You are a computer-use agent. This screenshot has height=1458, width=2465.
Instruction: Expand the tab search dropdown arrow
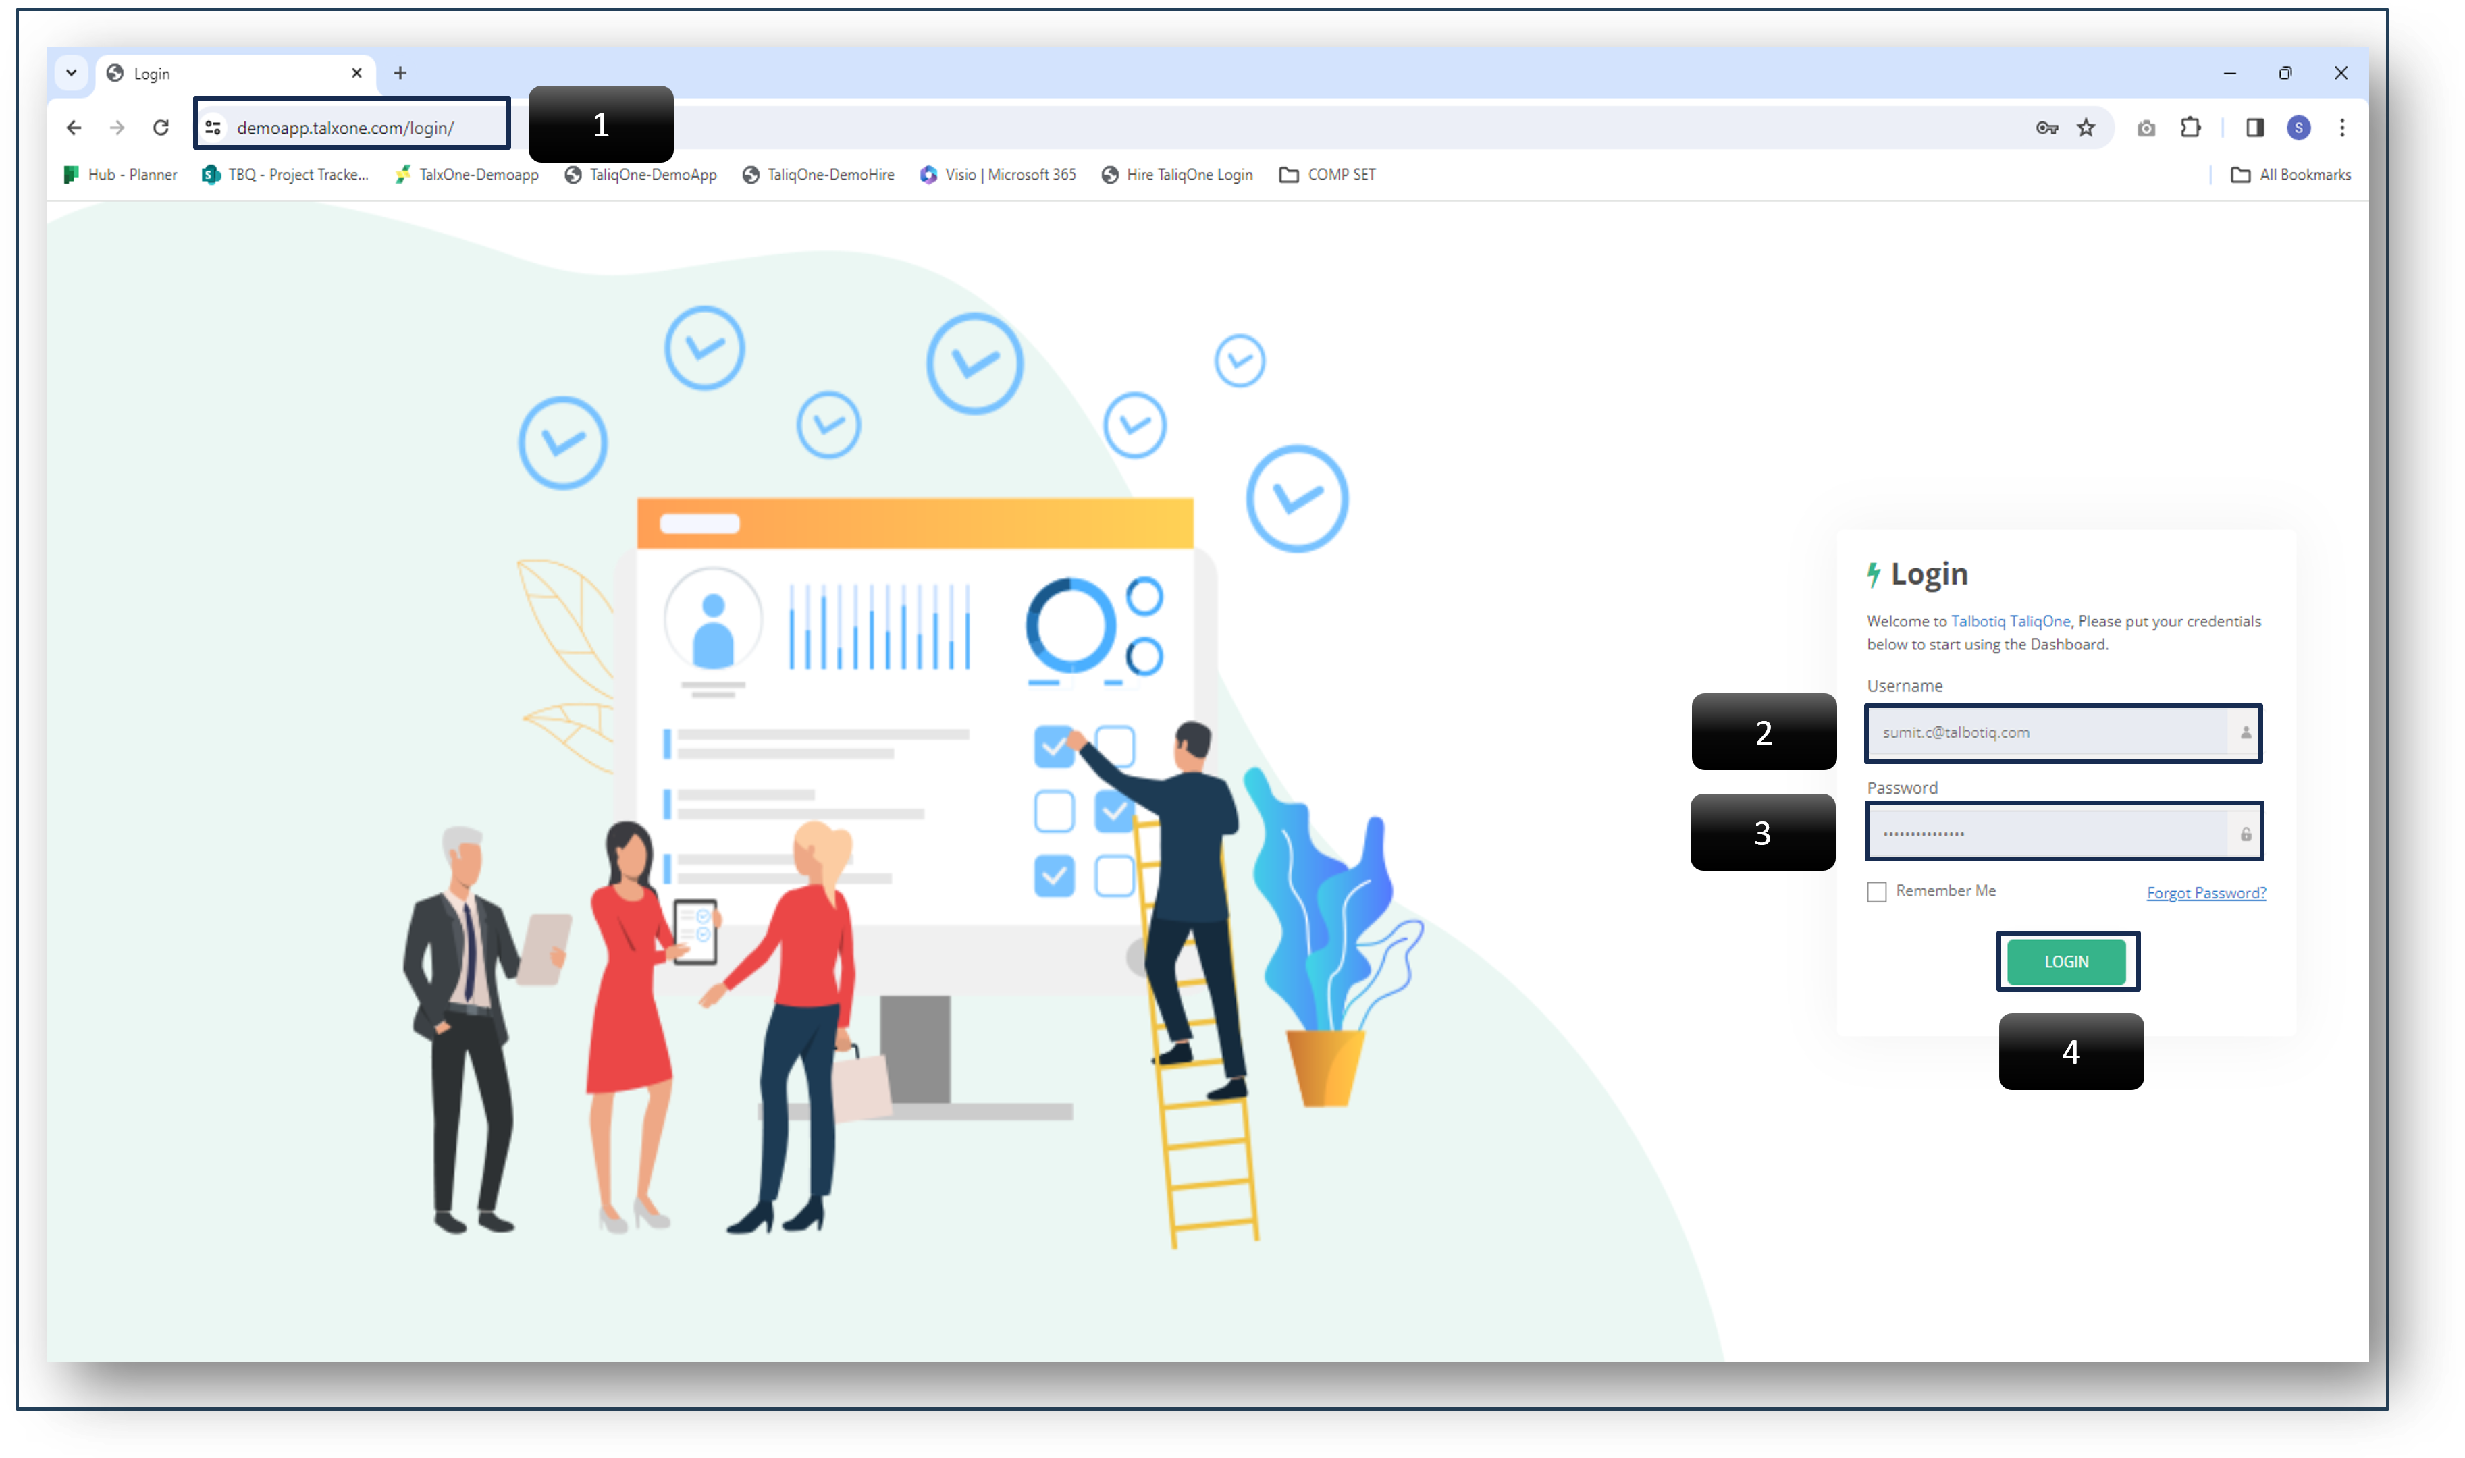pos(72,73)
